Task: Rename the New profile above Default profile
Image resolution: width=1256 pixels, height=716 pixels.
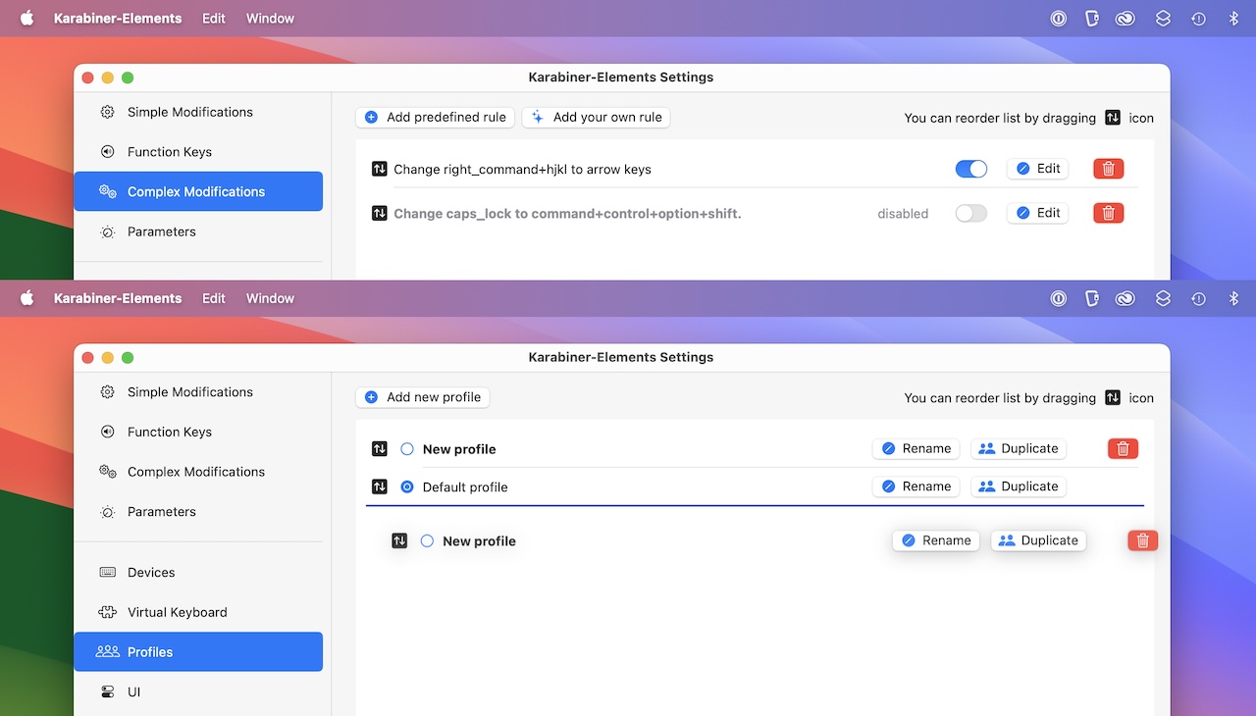Action: (x=916, y=448)
